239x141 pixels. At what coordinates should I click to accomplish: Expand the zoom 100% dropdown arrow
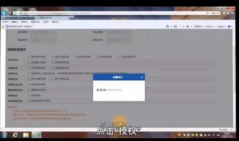point(232,130)
